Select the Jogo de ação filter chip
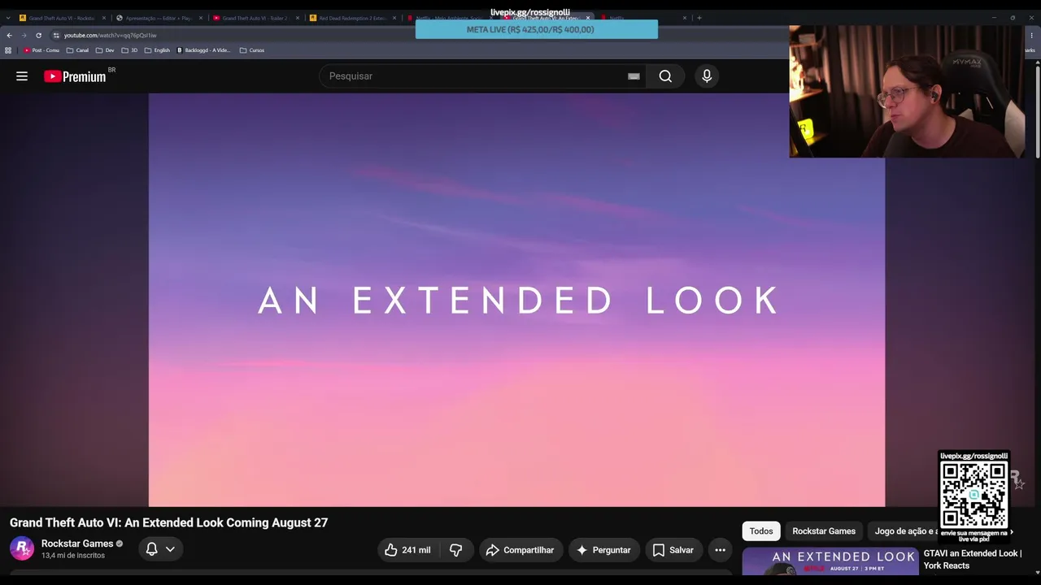This screenshot has width=1041, height=585. coord(904,531)
